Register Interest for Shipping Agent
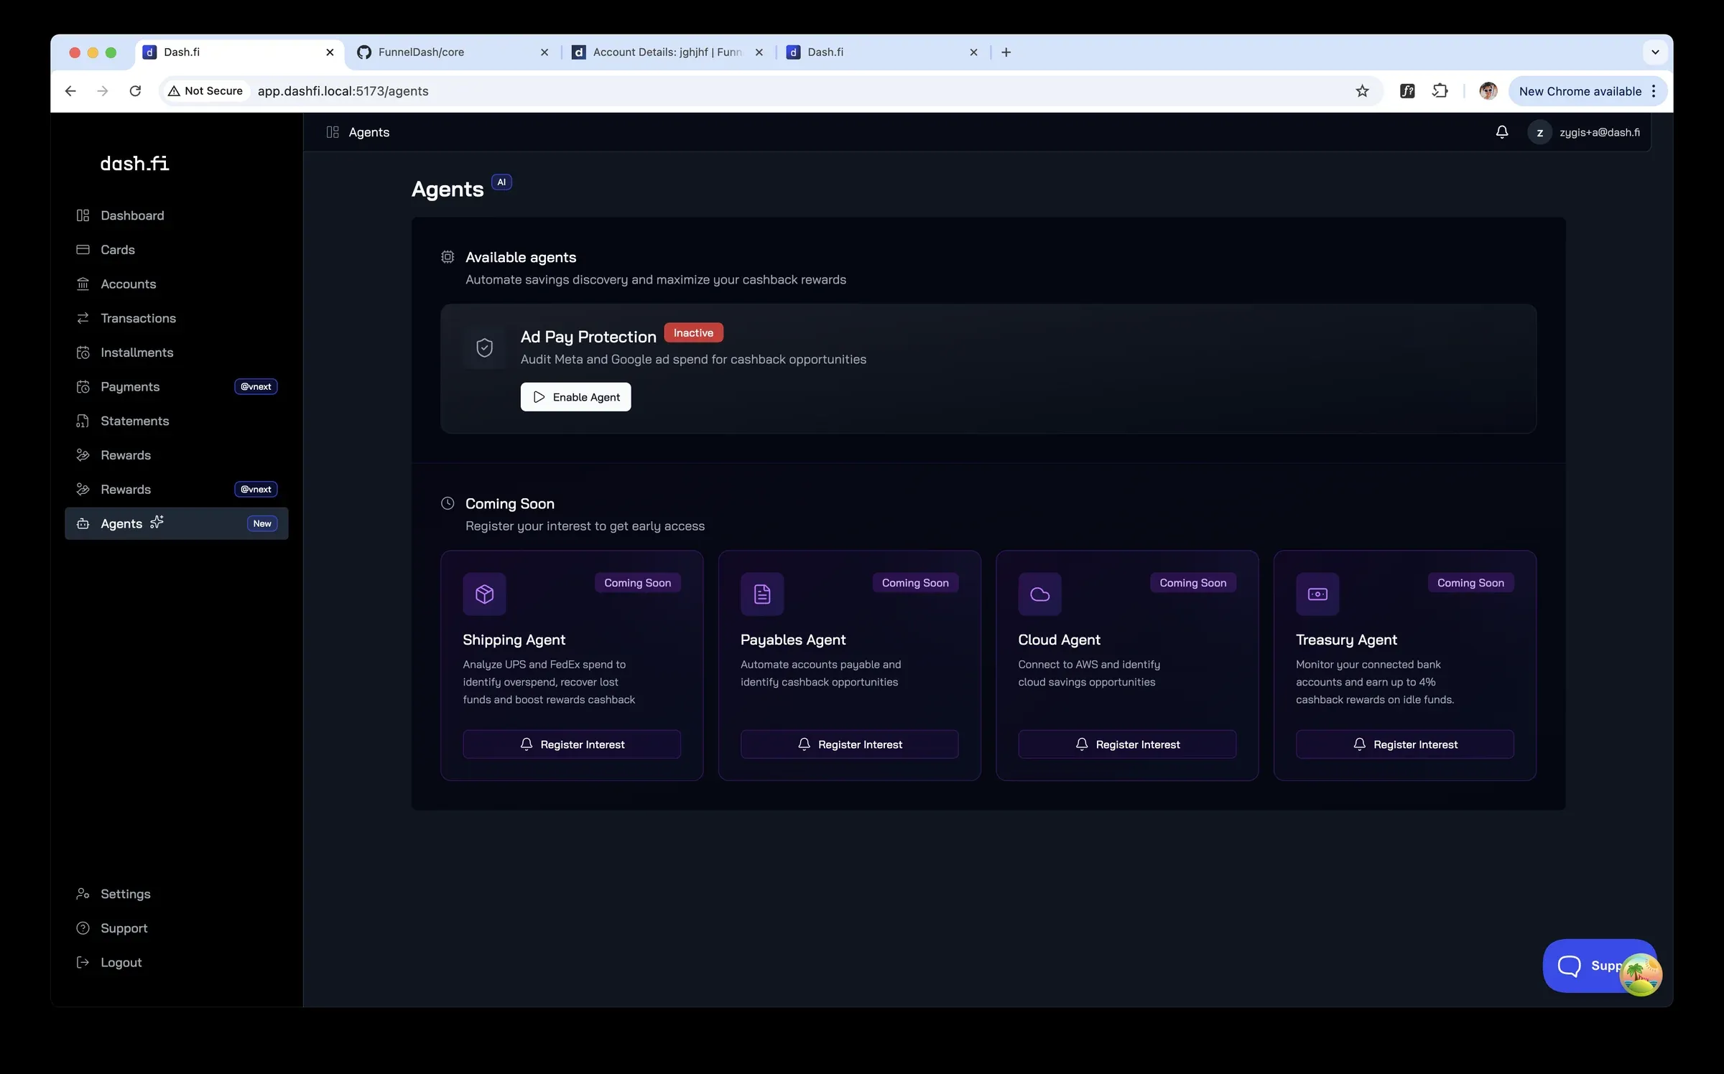The height and width of the screenshot is (1074, 1724). pos(572,744)
